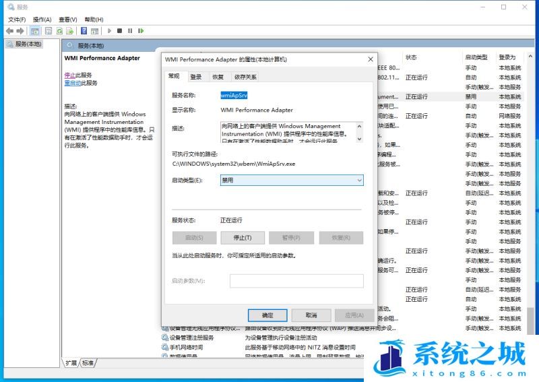The width and height of the screenshot is (539, 382).
Task: Click the Back arrow toolbar icon
Action: click(9, 31)
